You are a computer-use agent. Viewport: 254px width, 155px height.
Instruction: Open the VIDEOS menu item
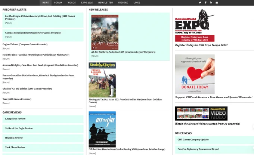[72, 3]
